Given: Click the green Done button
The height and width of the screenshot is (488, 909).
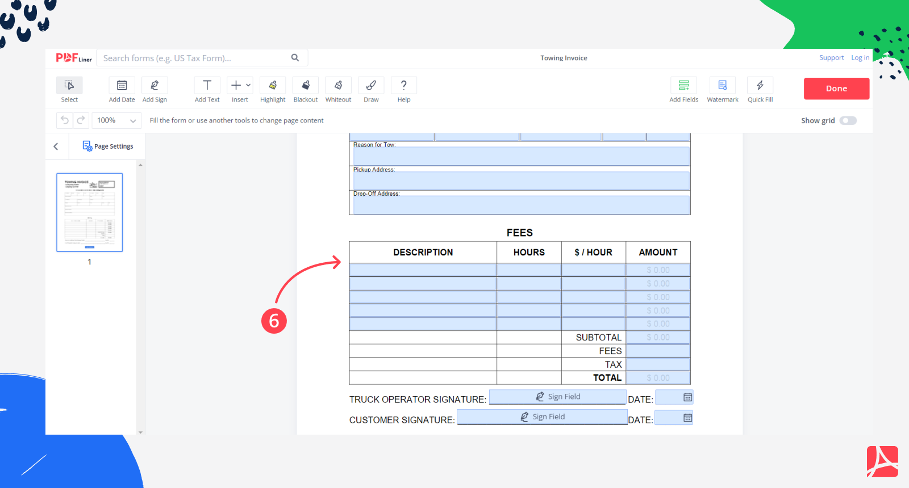Looking at the screenshot, I should [836, 89].
